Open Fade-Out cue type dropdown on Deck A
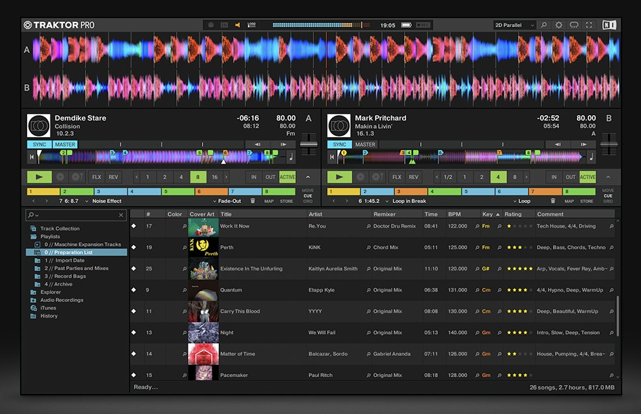This screenshot has height=414, width=641. [x=227, y=201]
